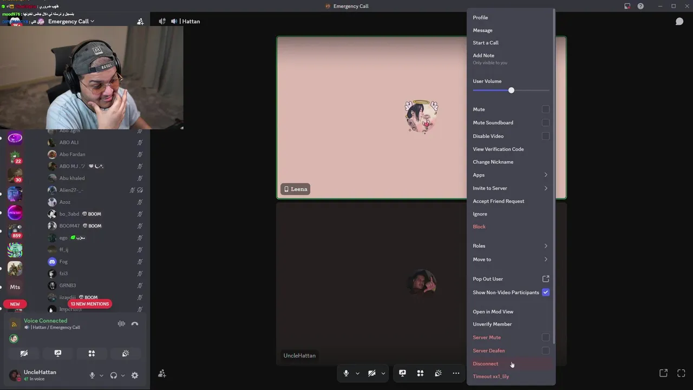Expand the Move to submenu

pos(511,259)
